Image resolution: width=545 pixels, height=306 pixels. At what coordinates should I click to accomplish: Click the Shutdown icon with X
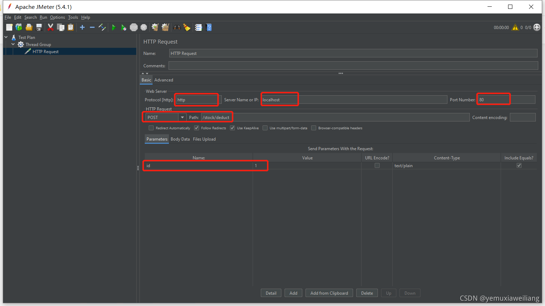[144, 27]
